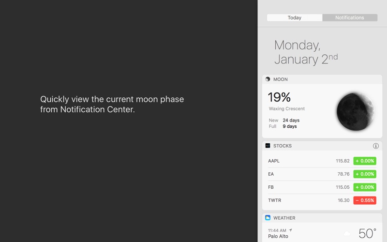The height and width of the screenshot is (242, 387).
Task: Click the Weather widget header title
Action: click(284, 218)
